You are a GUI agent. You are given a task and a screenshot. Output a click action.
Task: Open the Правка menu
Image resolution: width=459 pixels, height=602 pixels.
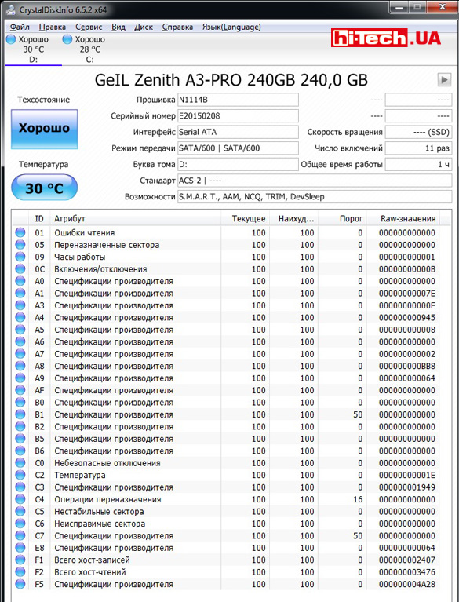(x=53, y=27)
